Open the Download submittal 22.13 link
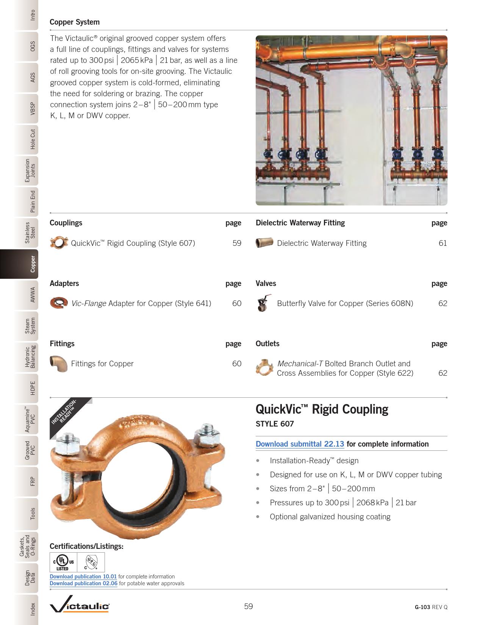This screenshot has width=483, height=625. tap(300, 444)
